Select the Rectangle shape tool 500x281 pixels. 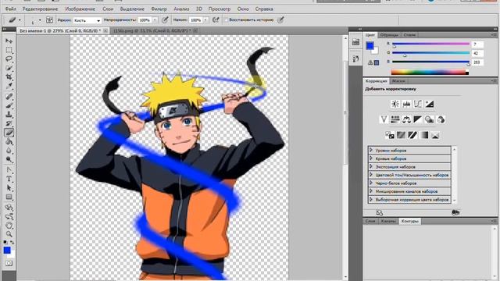[9, 197]
